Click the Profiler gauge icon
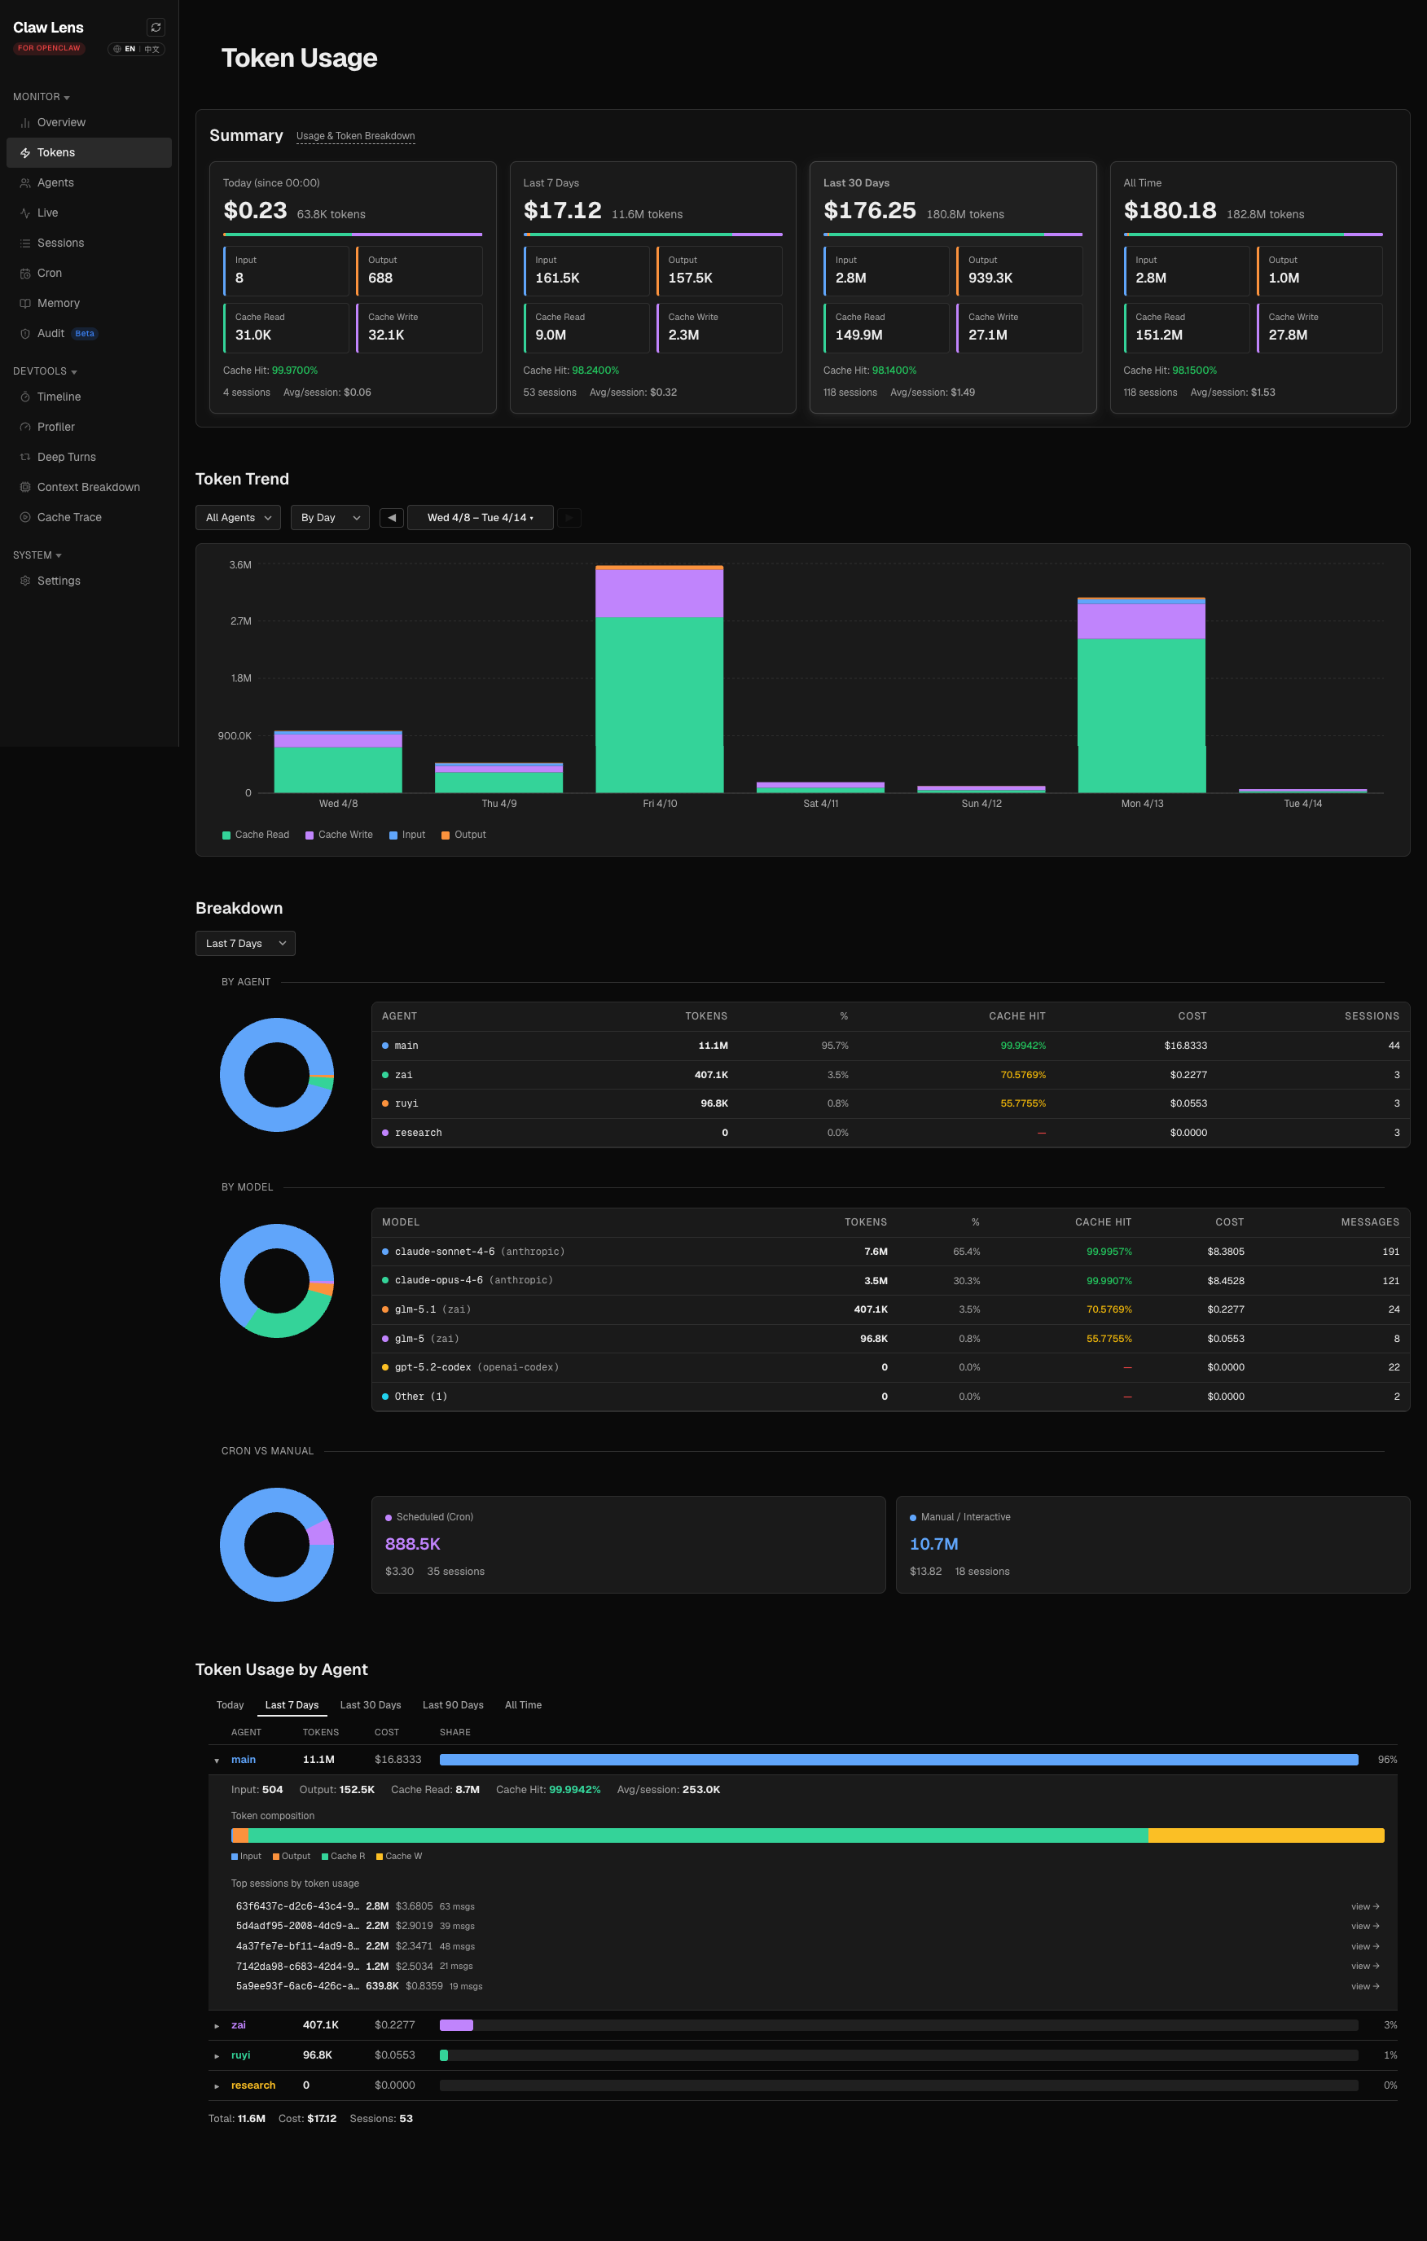The height and width of the screenshot is (2241, 1427). click(x=25, y=428)
